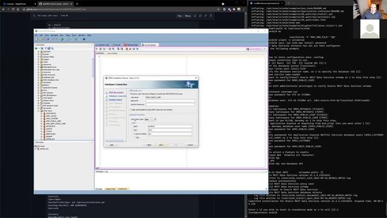The width and height of the screenshot is (387, 218).
Task: Click the ORDS File Locations step link
Action: coord(116,93)
